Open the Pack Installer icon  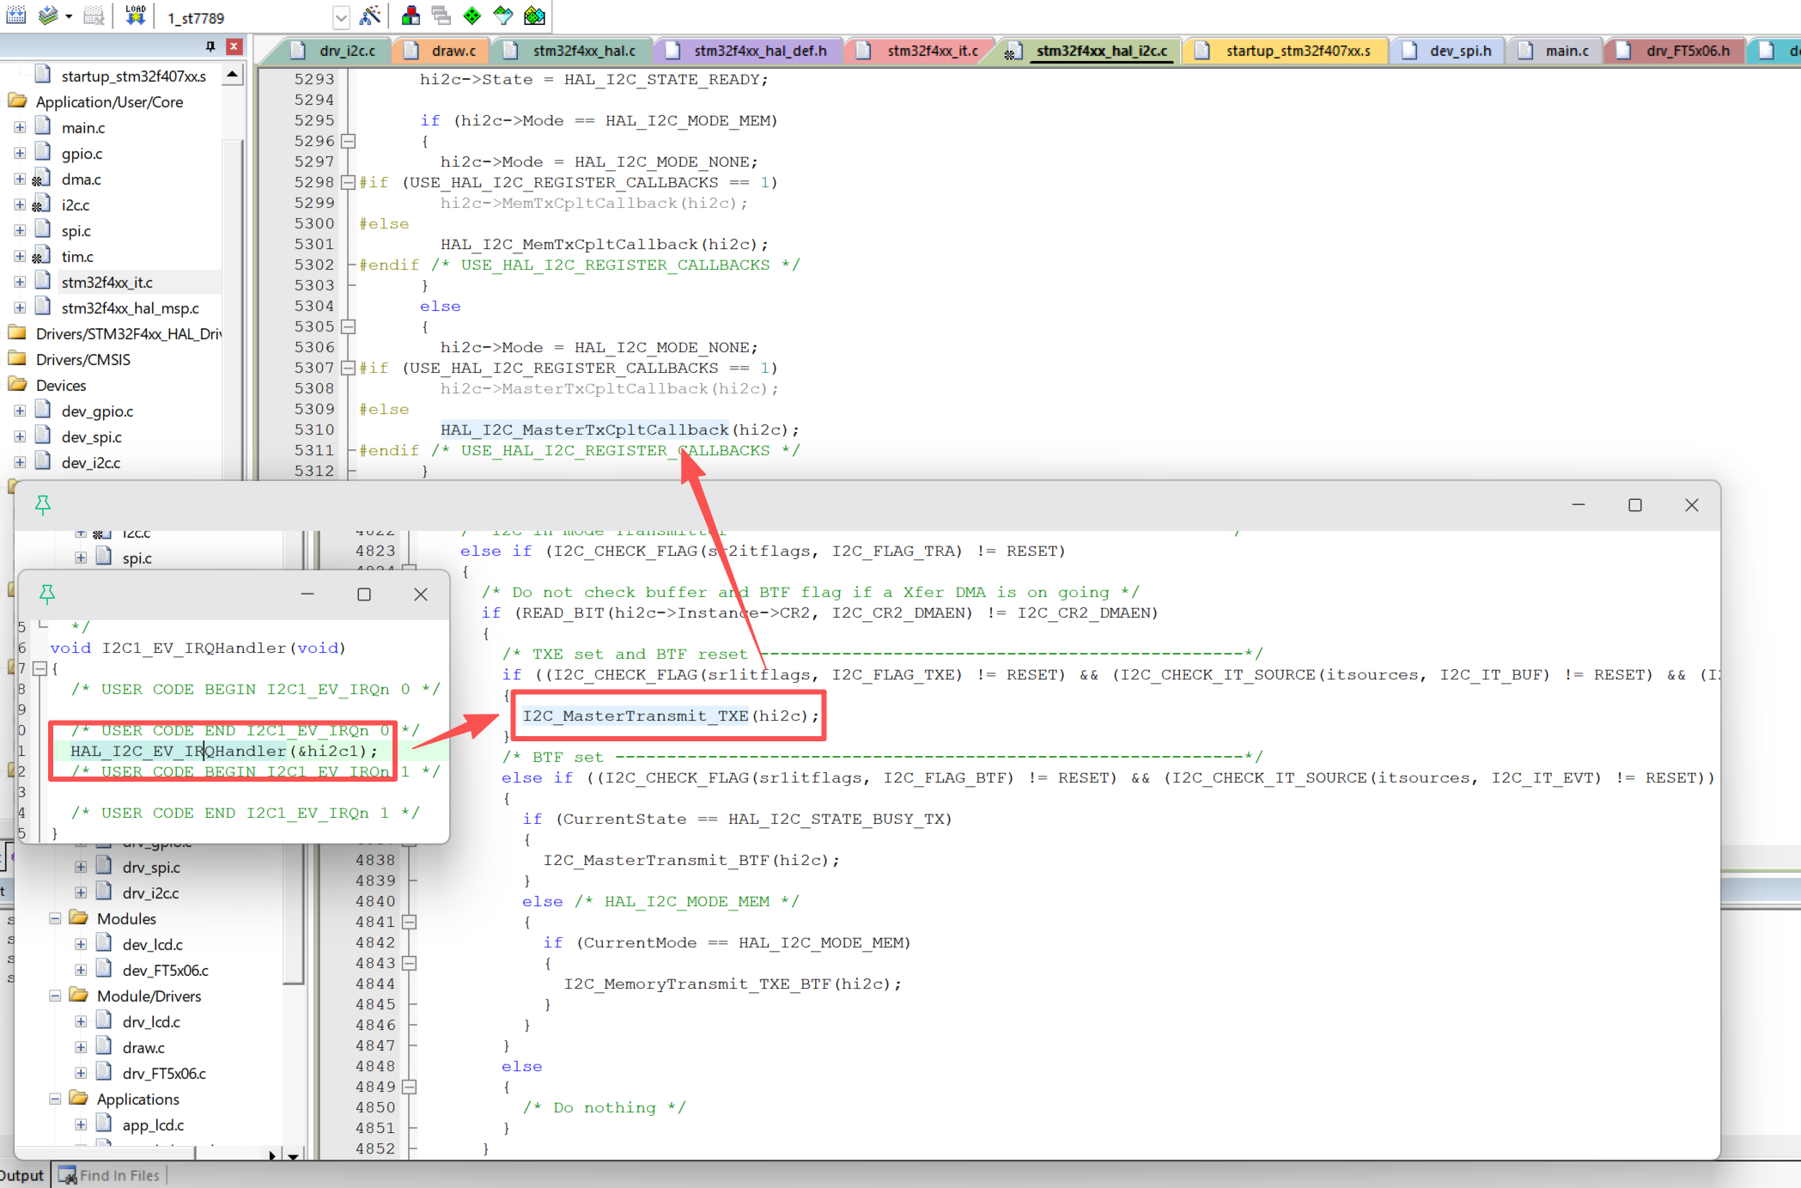coord(534,15)
